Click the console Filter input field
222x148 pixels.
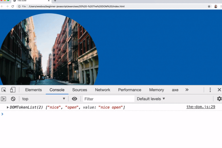click(x=108, y=99)
